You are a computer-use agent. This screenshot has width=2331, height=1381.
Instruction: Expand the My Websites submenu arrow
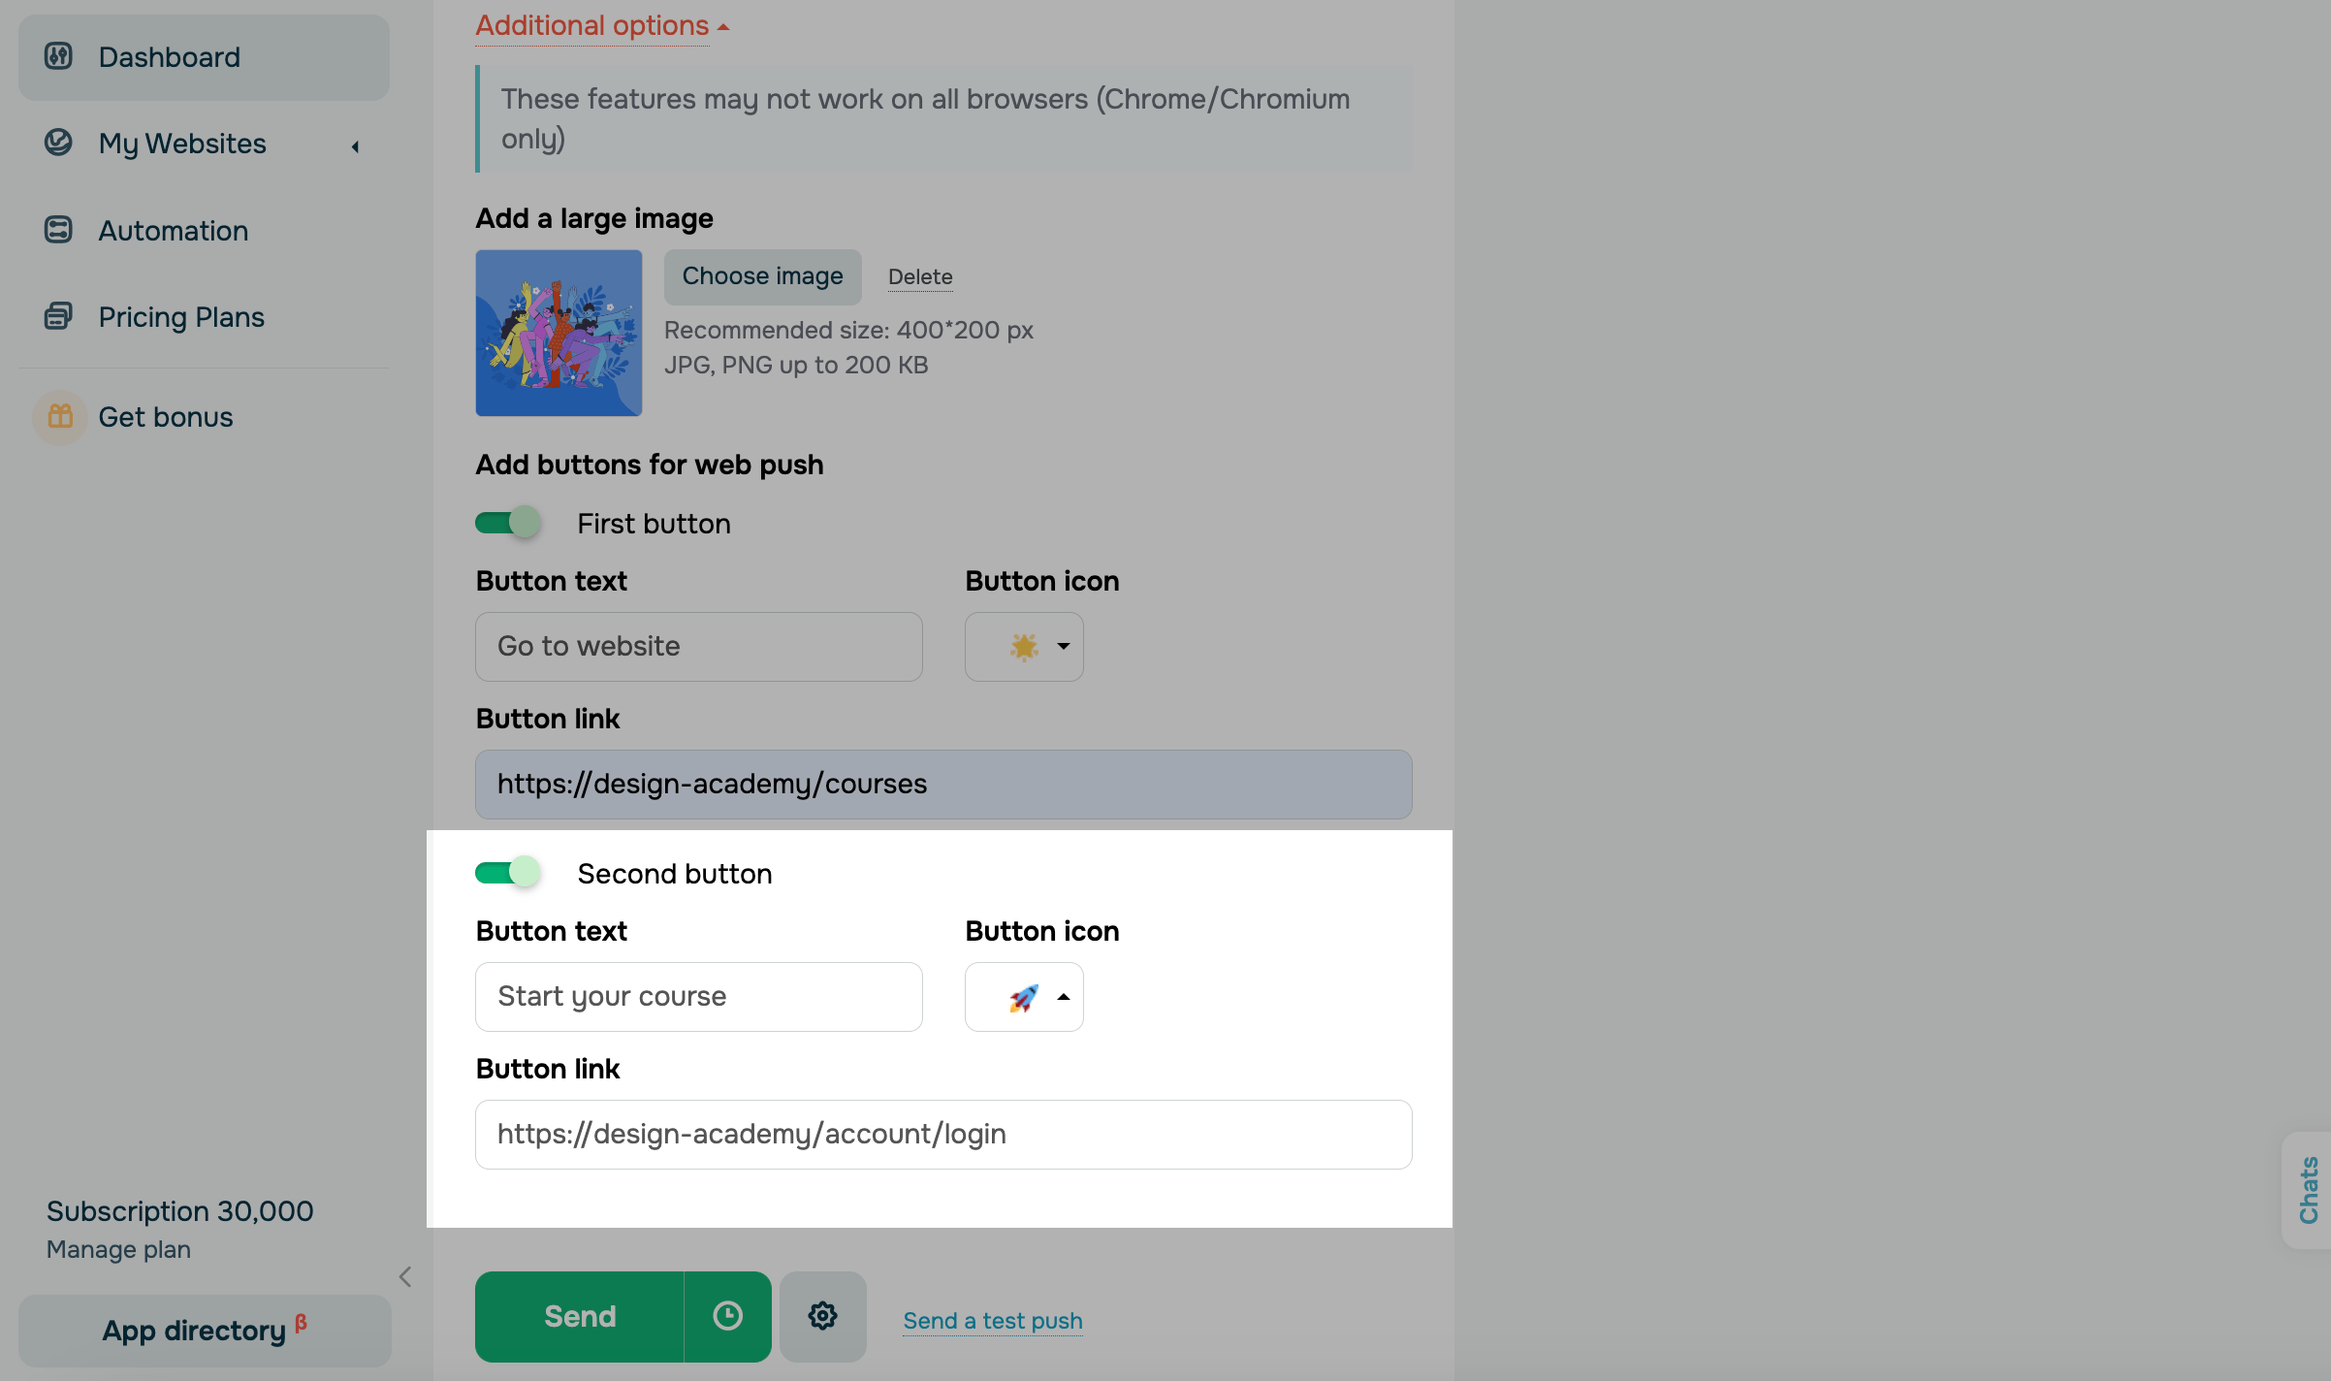point(355,146)
